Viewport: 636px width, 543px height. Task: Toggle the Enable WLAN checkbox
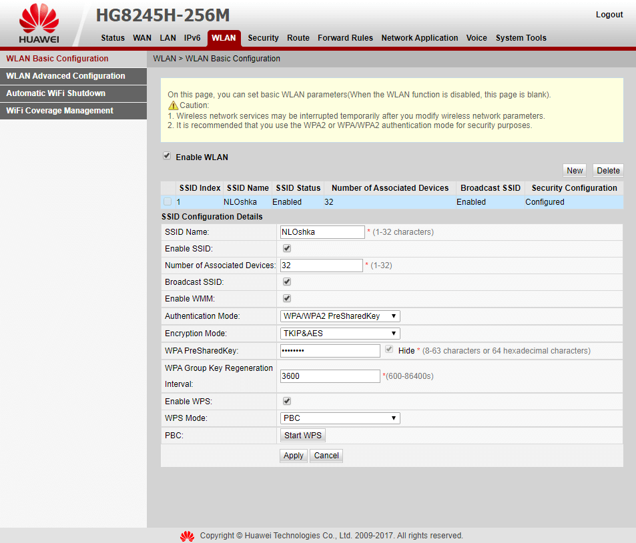[167, 155]
